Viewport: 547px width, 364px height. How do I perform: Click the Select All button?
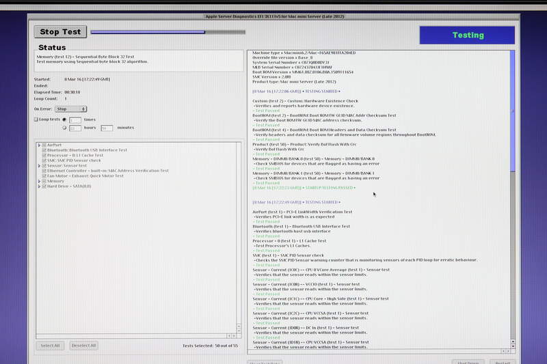[51, 346]
